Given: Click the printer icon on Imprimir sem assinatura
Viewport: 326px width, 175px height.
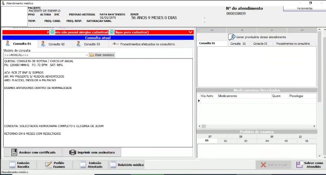Looking at the screenshot, I should click(73, 152).
